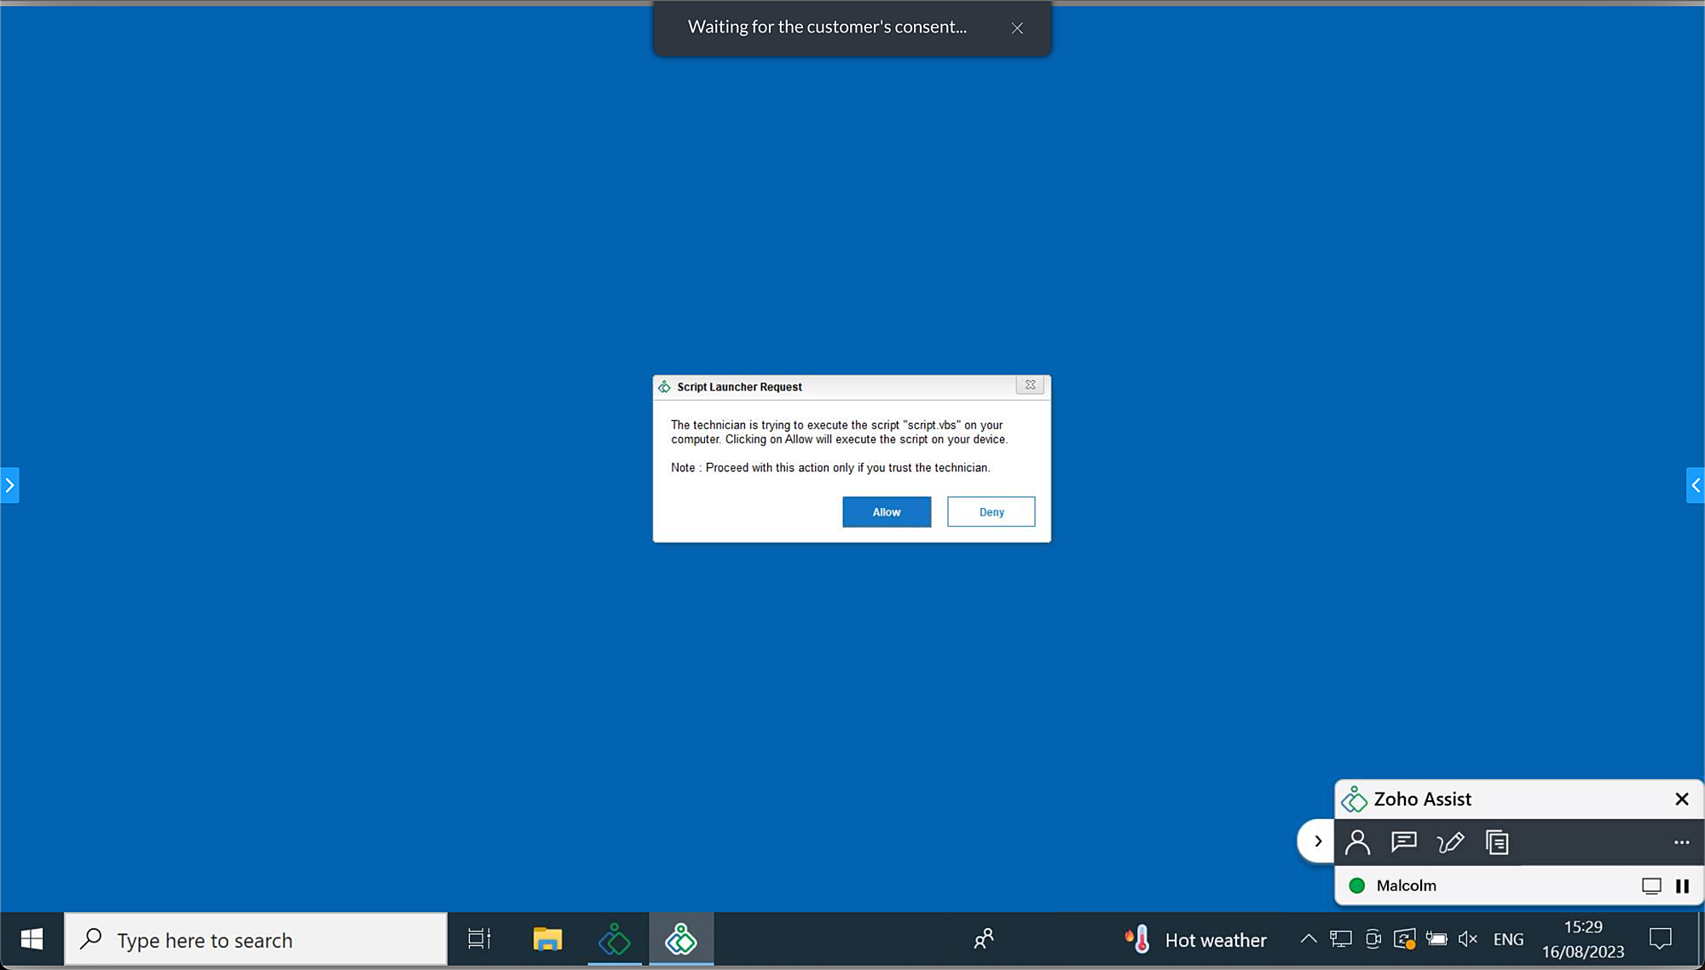Viewport: 1705px width, 970px height.
Task: Expand the left-edge side panel arrow
Action: point(10,485)
